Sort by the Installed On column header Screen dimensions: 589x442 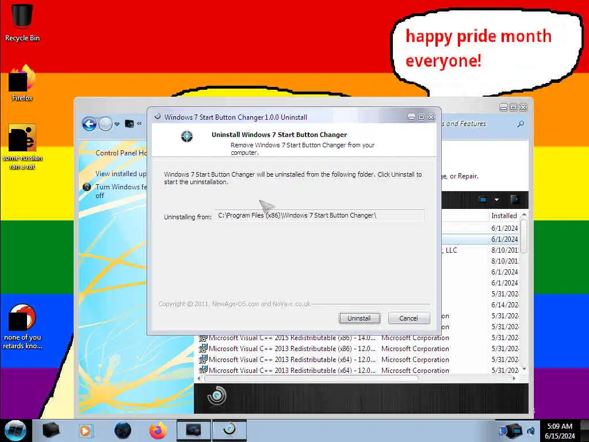coord(504,216)
